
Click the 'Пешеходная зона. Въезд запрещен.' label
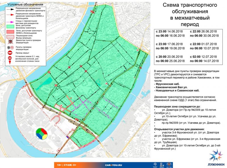pos(24,37)
